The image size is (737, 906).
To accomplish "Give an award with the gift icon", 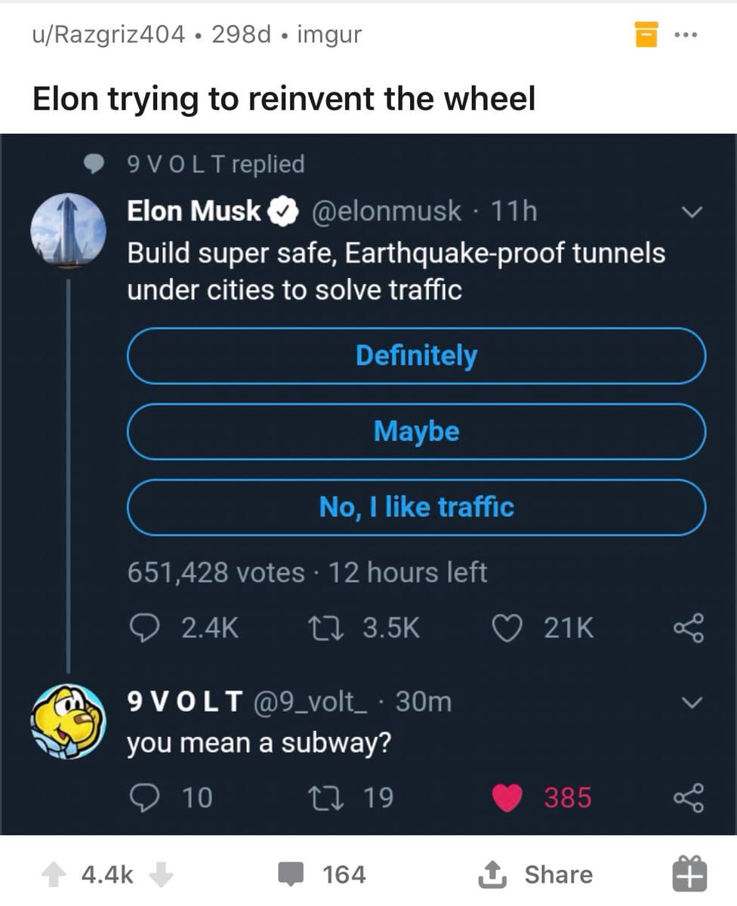I will pyautogui.click(x=689, y=875).
